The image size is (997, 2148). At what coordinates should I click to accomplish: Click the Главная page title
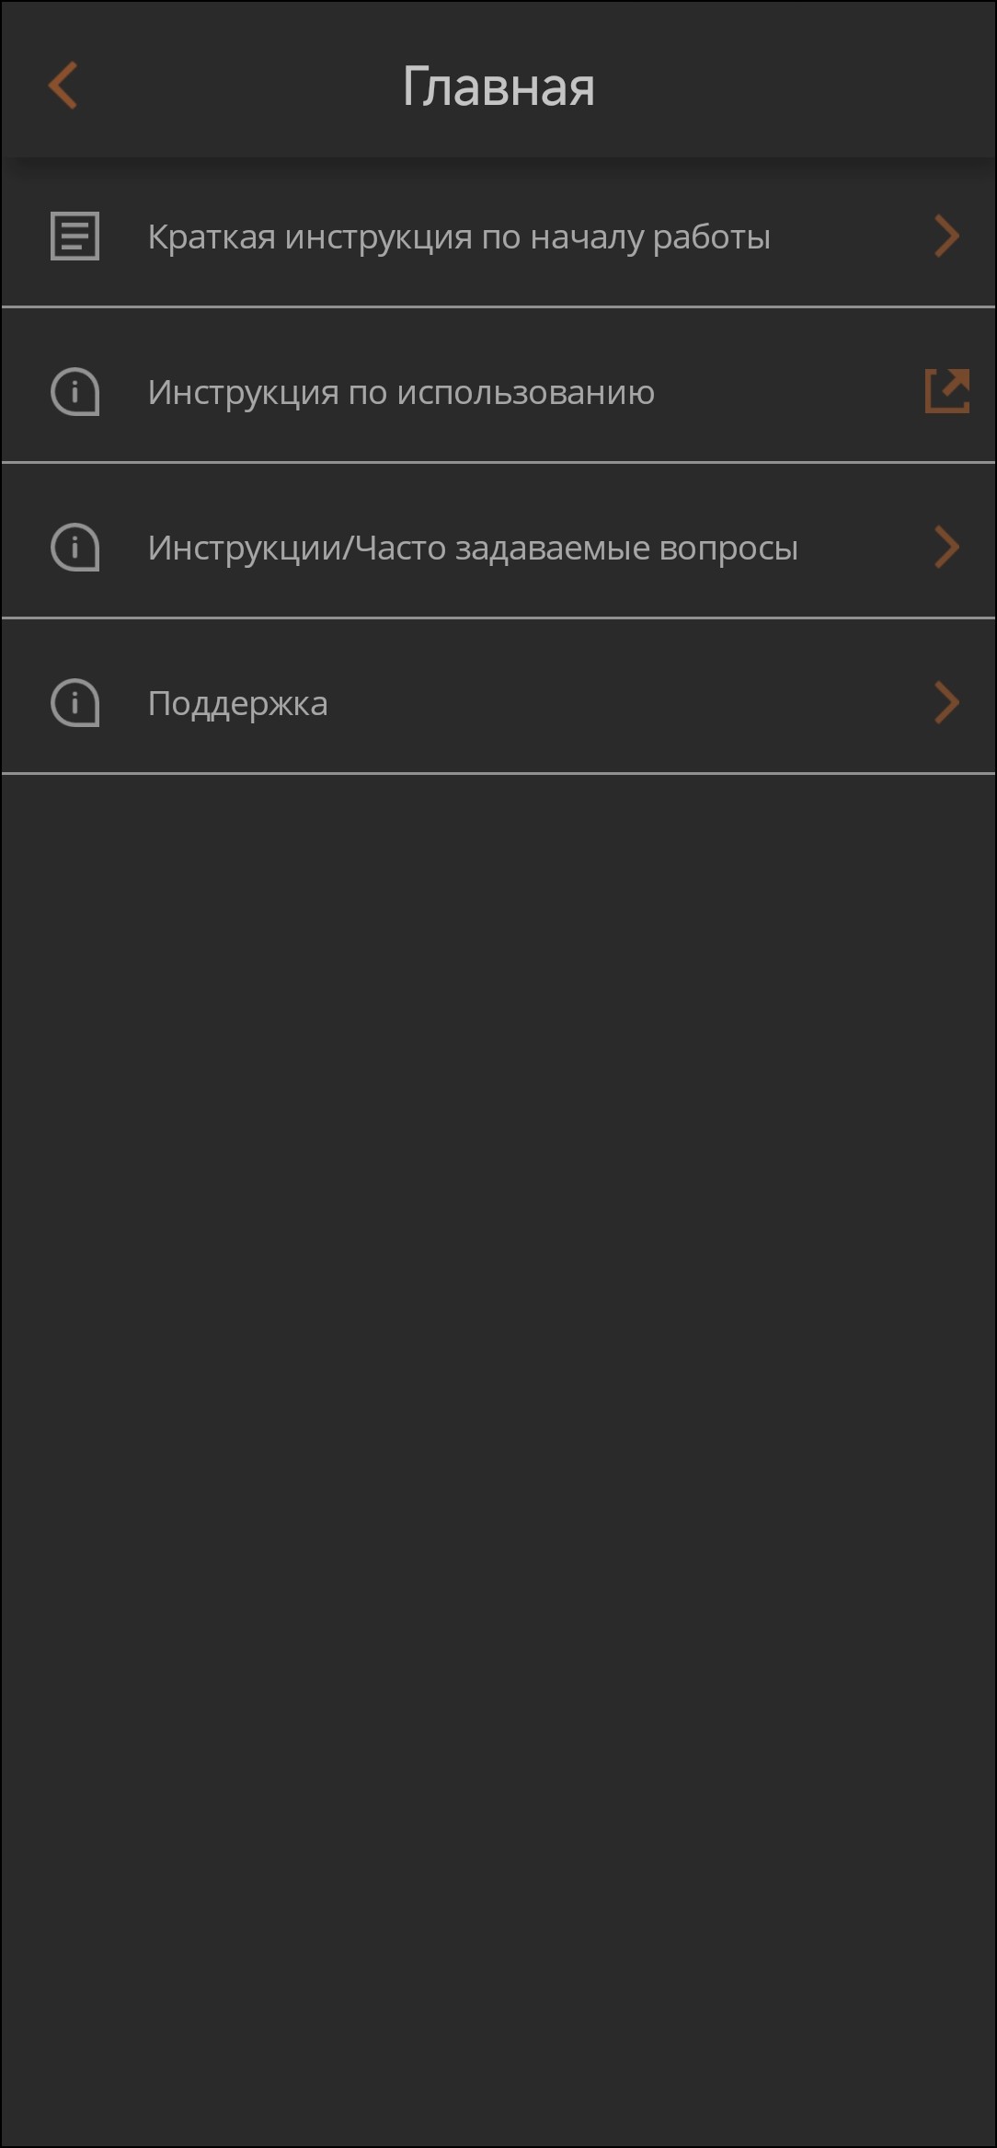[x=498, y=87]
